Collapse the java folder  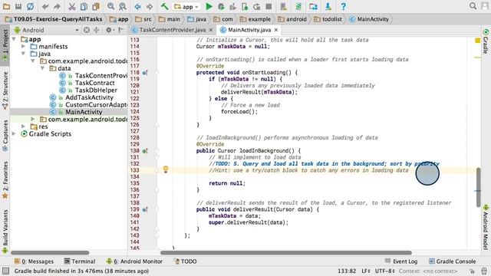tap(23, 54)
